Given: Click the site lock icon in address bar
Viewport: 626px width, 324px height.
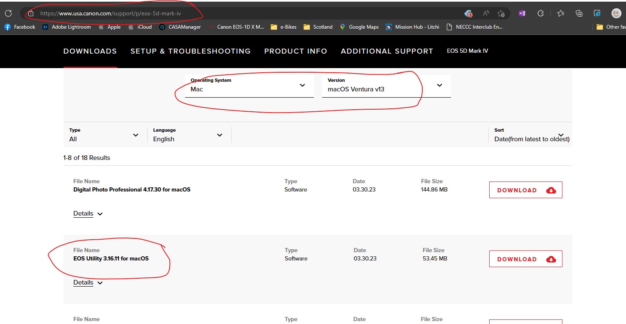Looking at the screenshot, I should click(x=31, y=13).
